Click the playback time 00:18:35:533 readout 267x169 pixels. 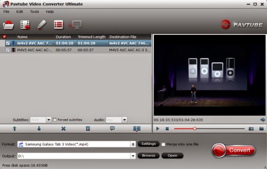[178, 120]
